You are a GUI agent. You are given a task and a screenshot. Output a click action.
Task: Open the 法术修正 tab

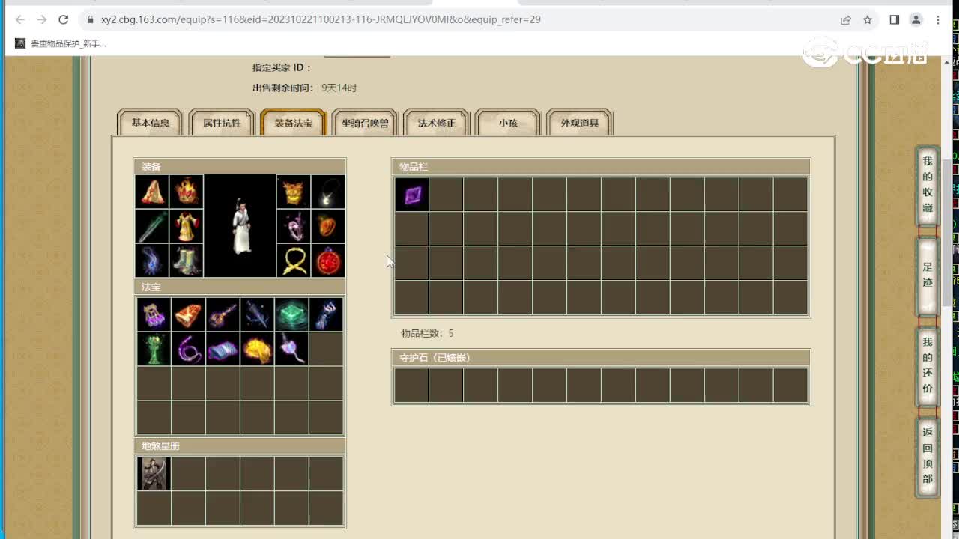click(436, 123)
